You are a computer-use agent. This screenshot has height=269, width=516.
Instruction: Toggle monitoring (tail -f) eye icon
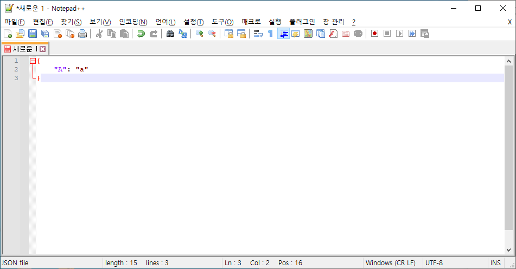coord(358,34)
